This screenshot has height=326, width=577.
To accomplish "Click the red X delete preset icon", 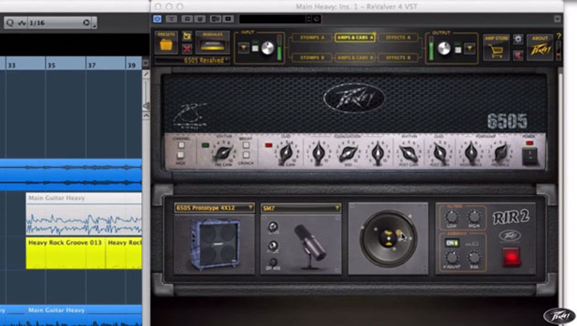I will click(187, 49).
